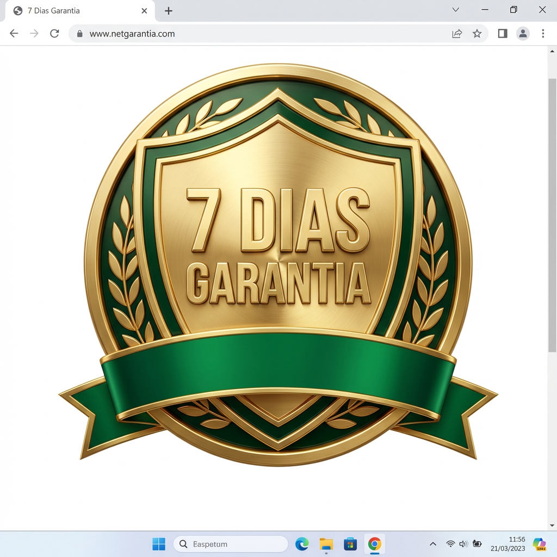Share the current page
This screenshot has height=557, width=557.
point(456,33)
